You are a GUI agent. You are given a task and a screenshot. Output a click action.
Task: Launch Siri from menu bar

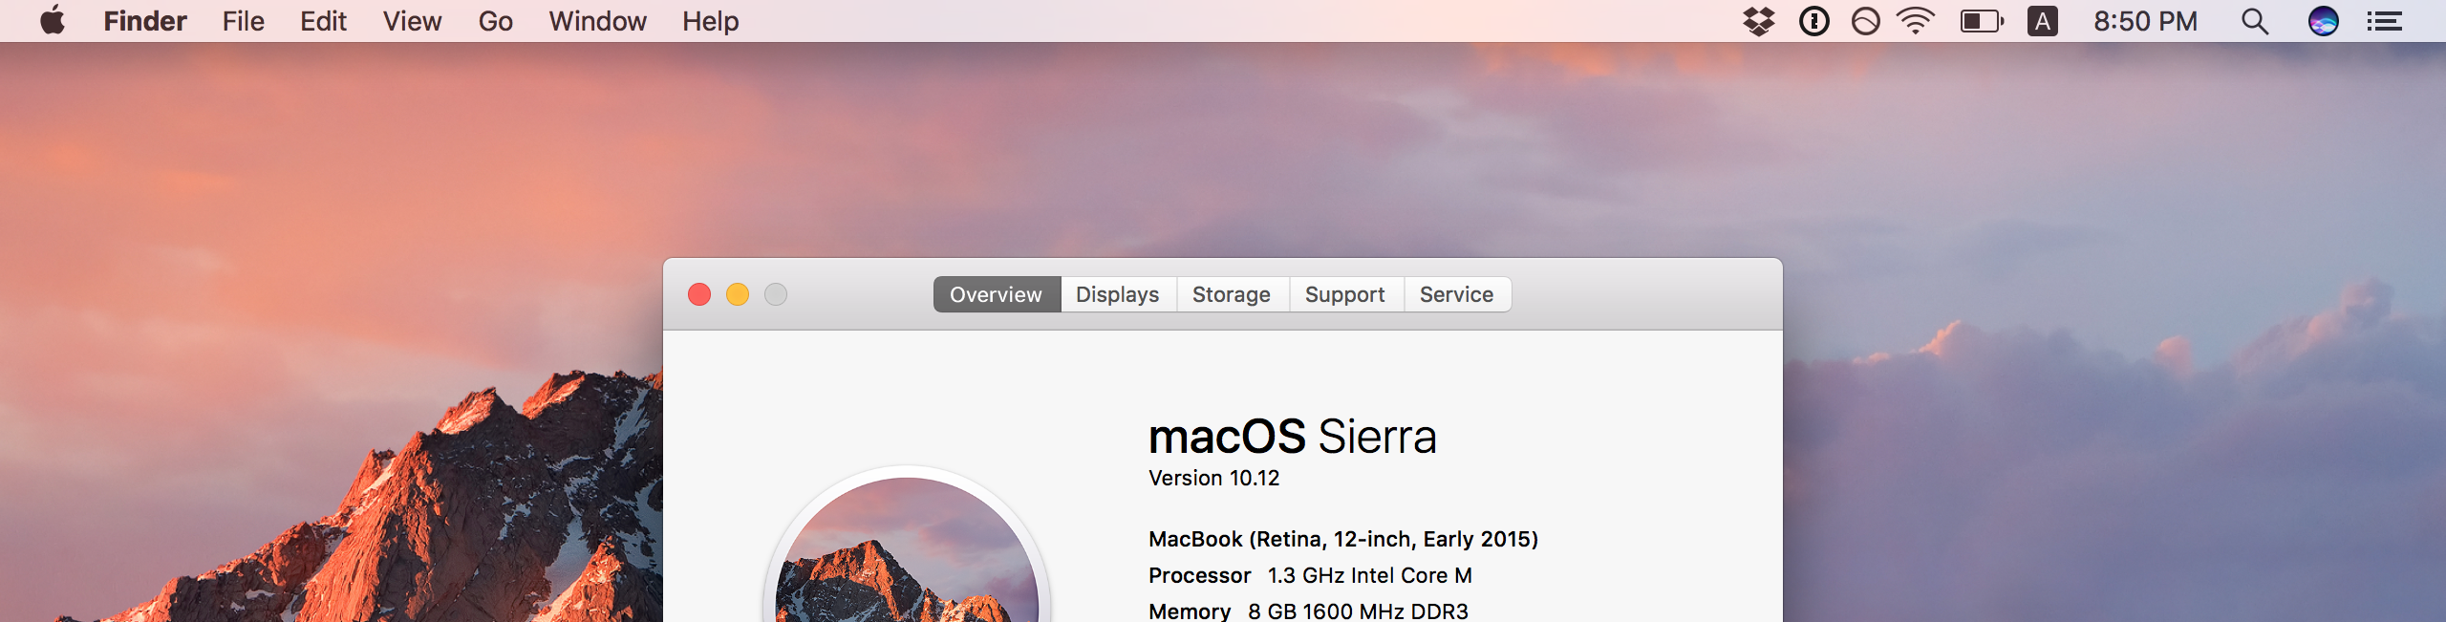click(x=2323, y=21)
